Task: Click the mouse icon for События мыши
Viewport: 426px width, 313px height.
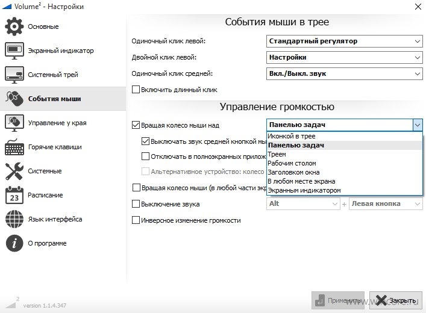Action: 14,99
